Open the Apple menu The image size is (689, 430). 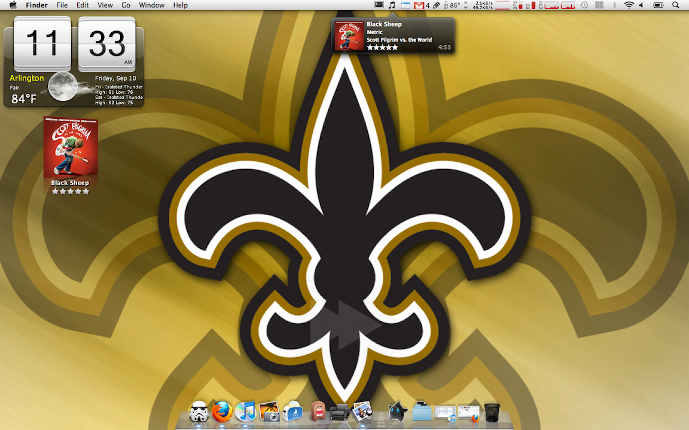pos(13,5)
